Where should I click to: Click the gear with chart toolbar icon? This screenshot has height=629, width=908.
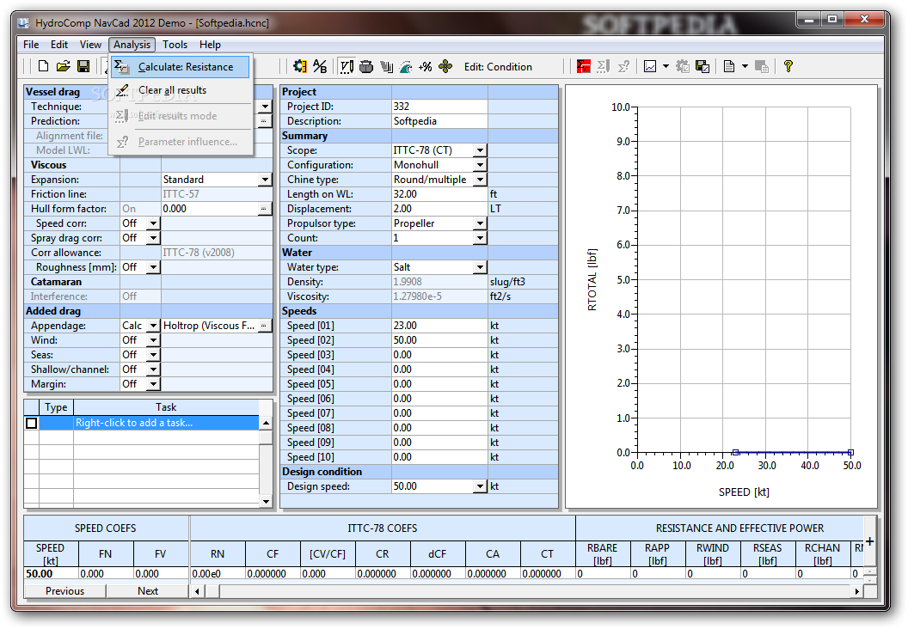[683, 66]
